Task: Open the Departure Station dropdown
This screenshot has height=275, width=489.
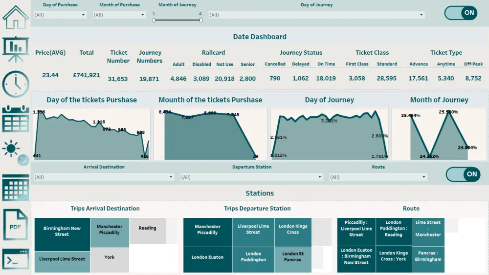Action: click(x=252, y=177)
